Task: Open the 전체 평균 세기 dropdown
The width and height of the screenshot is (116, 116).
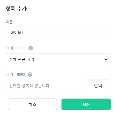Action: [x=58, y=59]
